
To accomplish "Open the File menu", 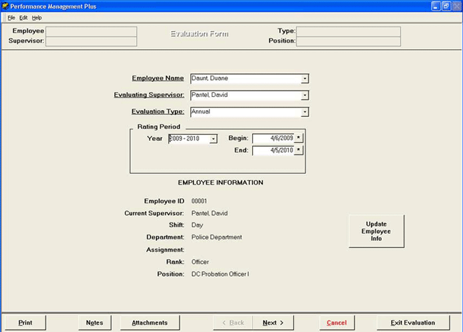I will [11, 17].
